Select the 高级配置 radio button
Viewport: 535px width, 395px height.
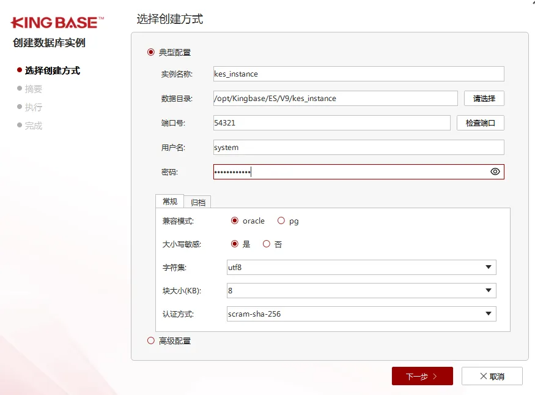tap(151, 341)
